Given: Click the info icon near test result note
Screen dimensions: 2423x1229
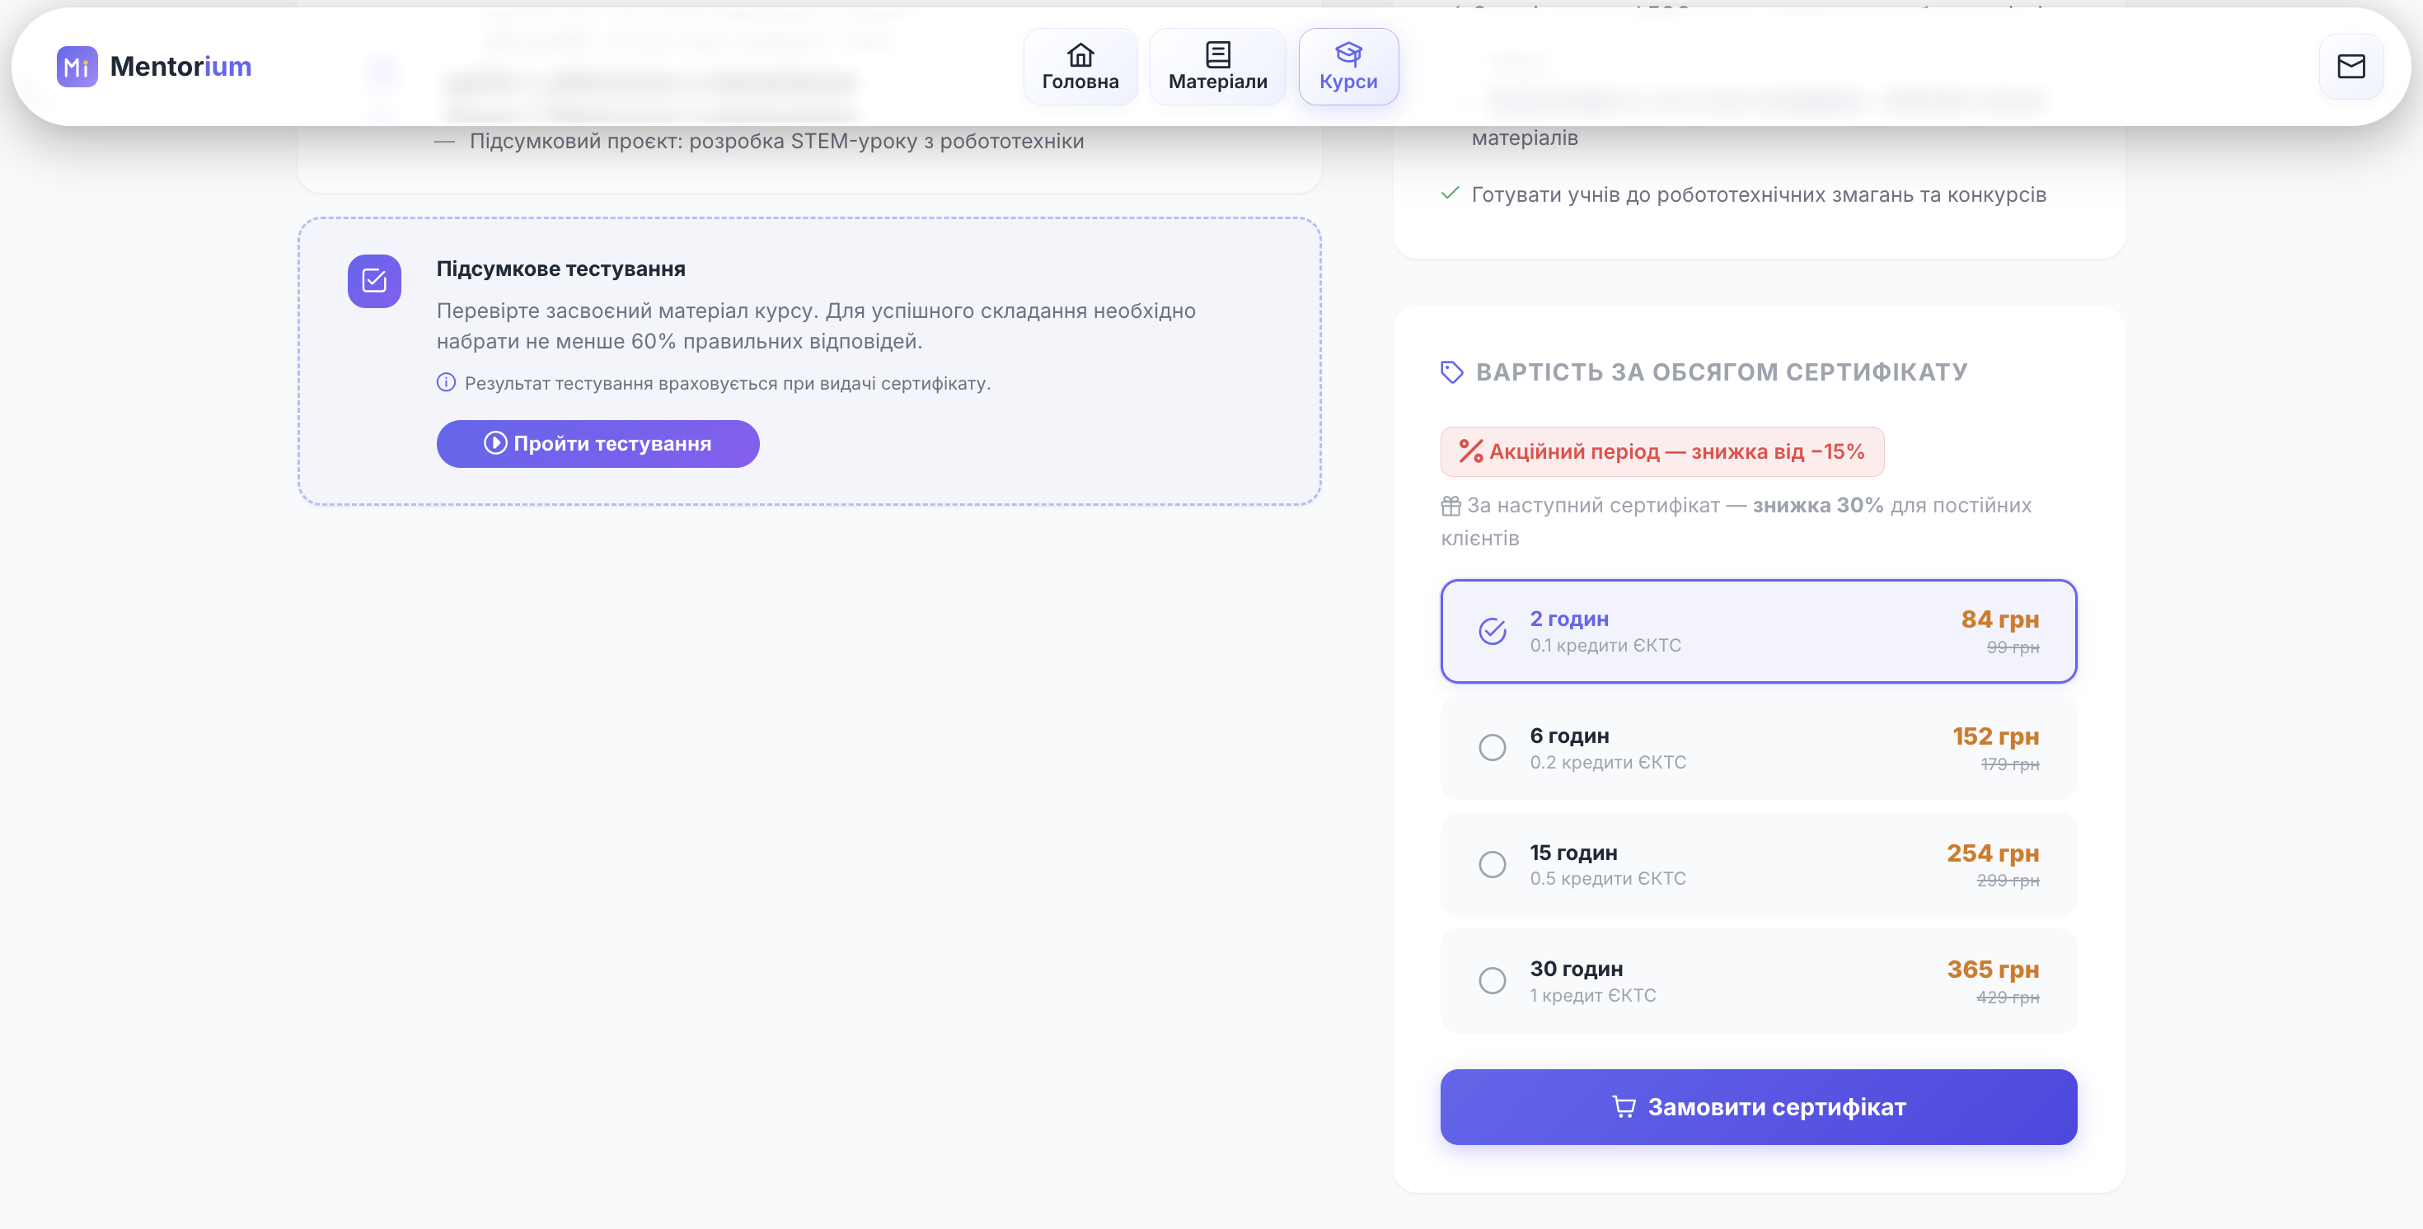Looking at the screenshot, I should (446, 383).
